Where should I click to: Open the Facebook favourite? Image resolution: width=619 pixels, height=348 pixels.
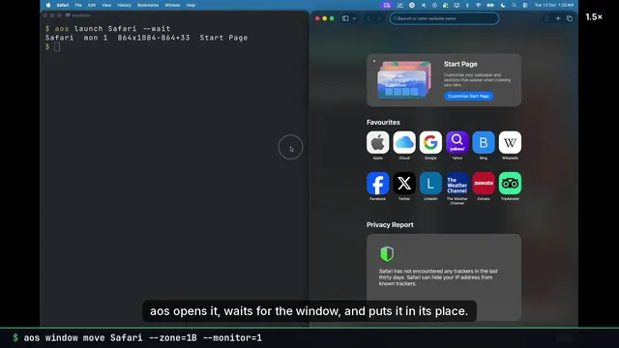click(377, 183)
